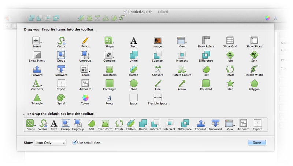Click the Arrow tool icon

[182, 83]
